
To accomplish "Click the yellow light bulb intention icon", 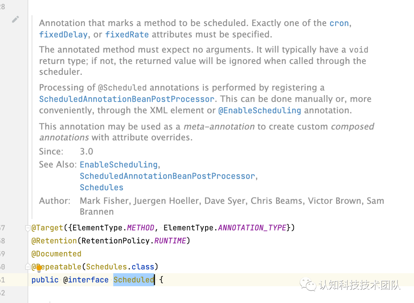I will 39,268.
